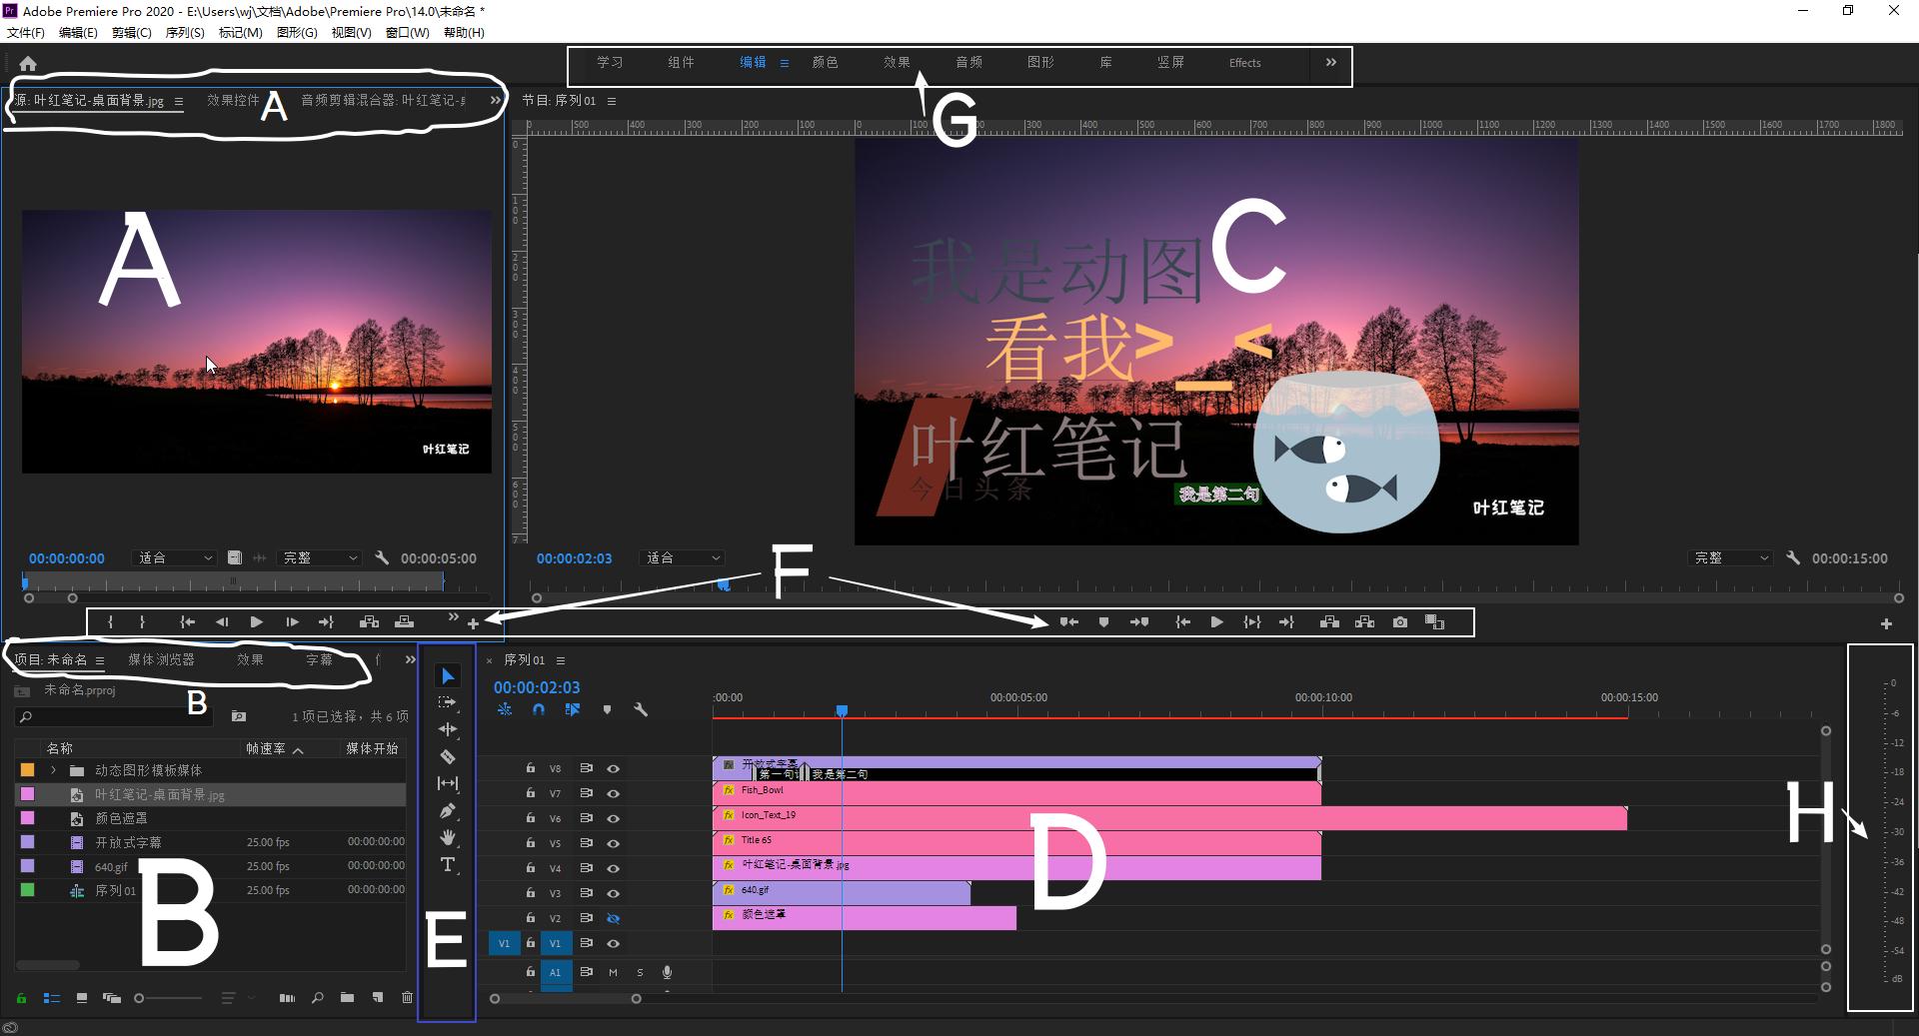The width and height of the screenshot is (1919, 1036).
Task: Step forward one frame in source monitor
Action: 291,621
